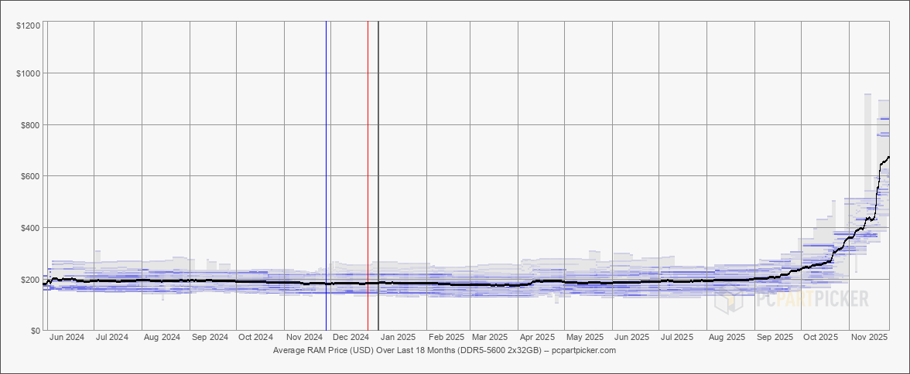Select the Jan 2025 x-axis label

point(399,338)
